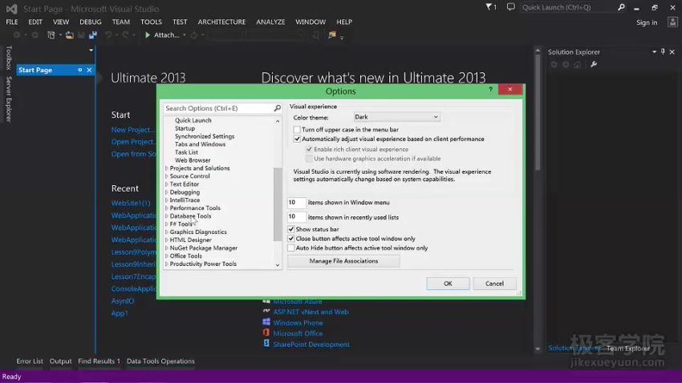Viewport: 682px width, 383px height.
Task: Open the ARCHITECTURE menu
Action: (x=221, y=22)
